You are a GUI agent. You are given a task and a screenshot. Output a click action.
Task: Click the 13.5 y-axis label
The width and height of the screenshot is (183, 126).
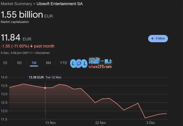pyautogui.click(x=4, y=86)
